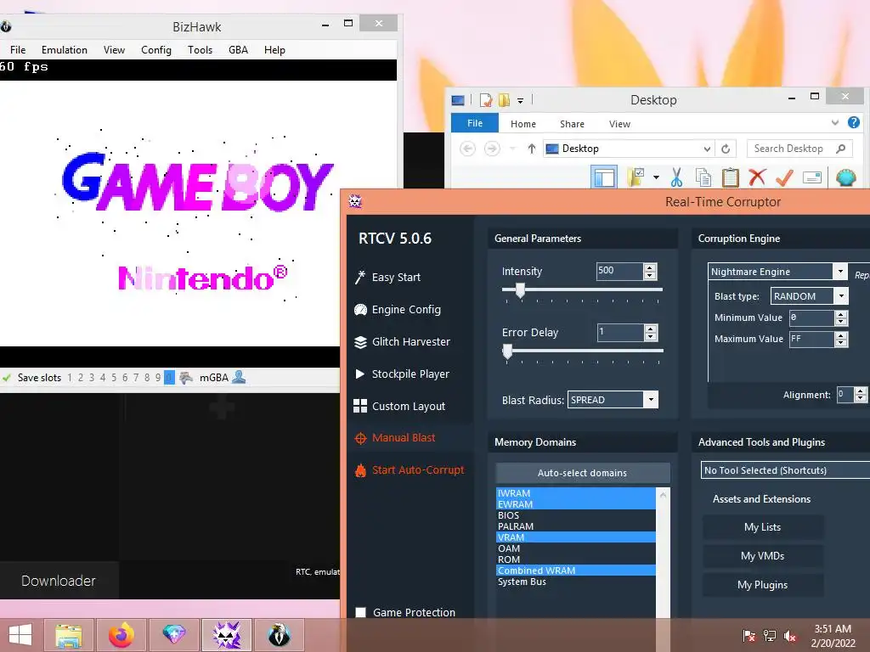Image resolution: width=870 pixels, height=652 pixels.
Task: Click the green checkmark in BizHawk status bar
Action: 7,378
